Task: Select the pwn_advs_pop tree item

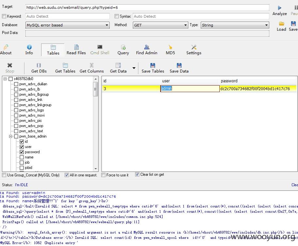Action: tap(31, 126)
